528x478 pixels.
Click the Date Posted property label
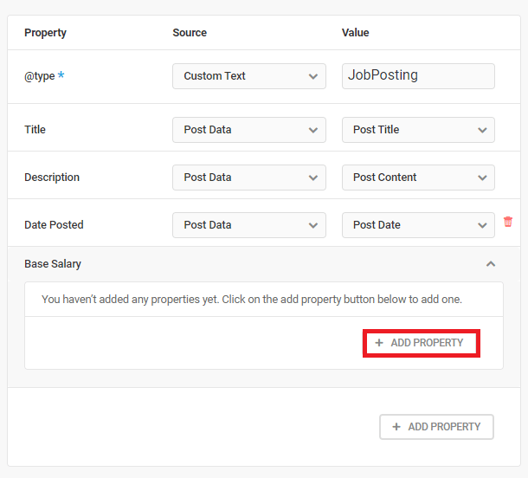(54, 225)
